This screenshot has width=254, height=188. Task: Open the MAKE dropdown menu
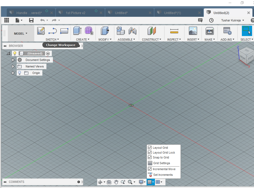[210, 40]
